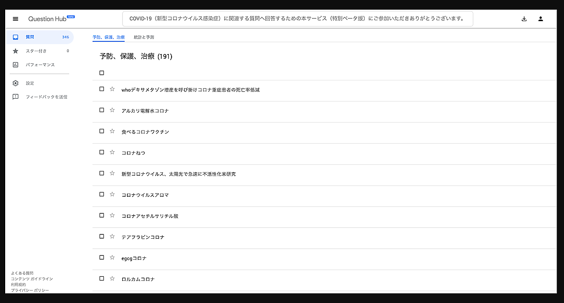Open the question テアフラビンコロナ
This screenshot has width=564, height=303.
pyautogui.click(x=143, y=237)
